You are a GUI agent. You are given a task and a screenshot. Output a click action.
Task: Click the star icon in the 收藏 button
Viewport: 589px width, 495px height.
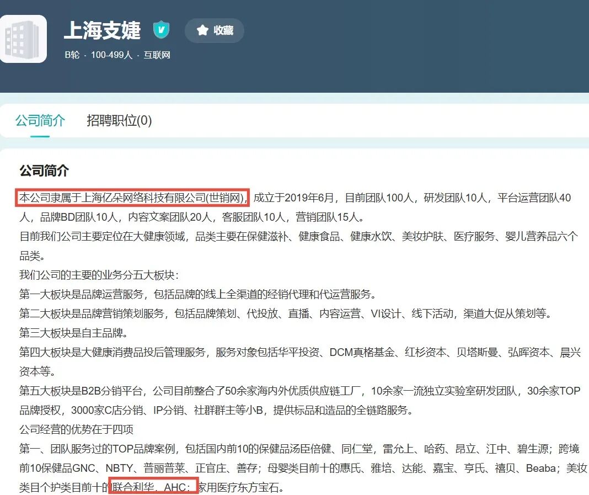point(202,30)
